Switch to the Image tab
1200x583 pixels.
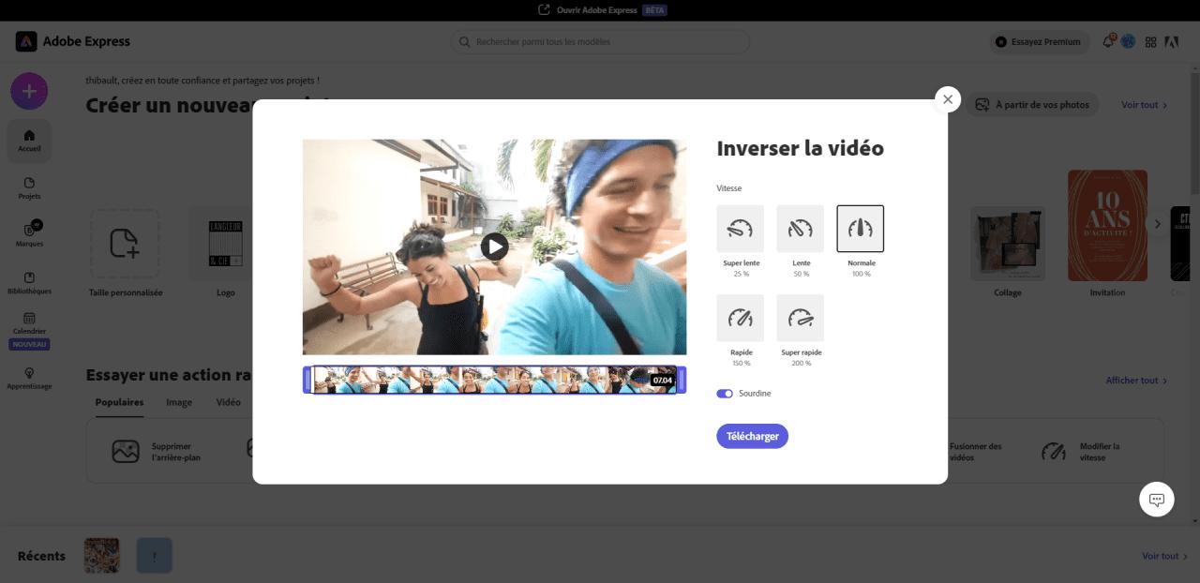(178, 401)
